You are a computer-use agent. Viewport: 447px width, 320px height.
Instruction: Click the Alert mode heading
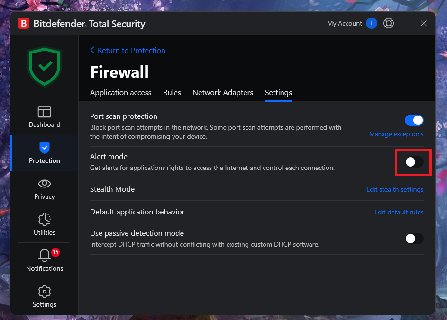(x=109, y=156)
